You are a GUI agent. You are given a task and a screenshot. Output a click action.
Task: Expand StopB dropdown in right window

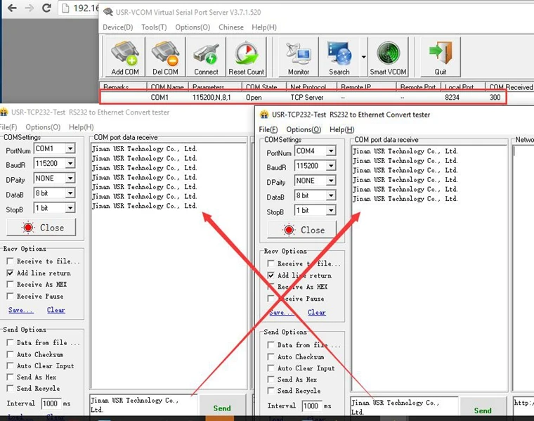(x=331, y=210)
